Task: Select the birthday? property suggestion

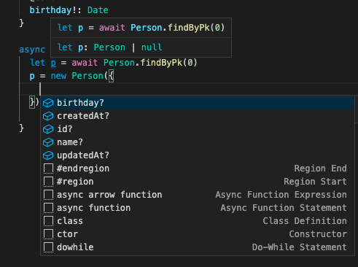Action: [198, 103]
